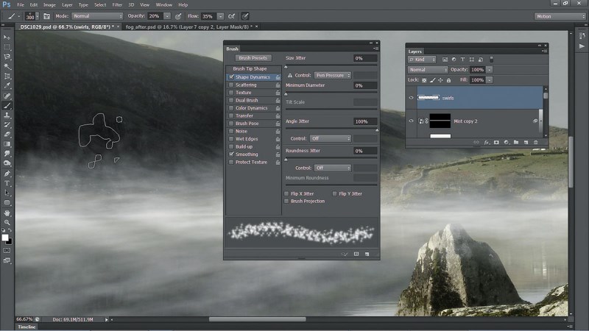589x331 pixels.
Task: Select the Magic Wand tool
Action: coord(7,67)
